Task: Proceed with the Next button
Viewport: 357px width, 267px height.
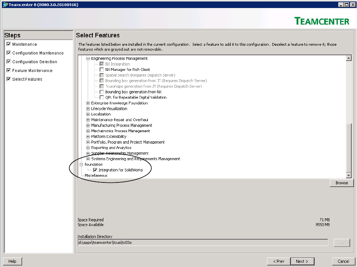Action: coord(302,261)
